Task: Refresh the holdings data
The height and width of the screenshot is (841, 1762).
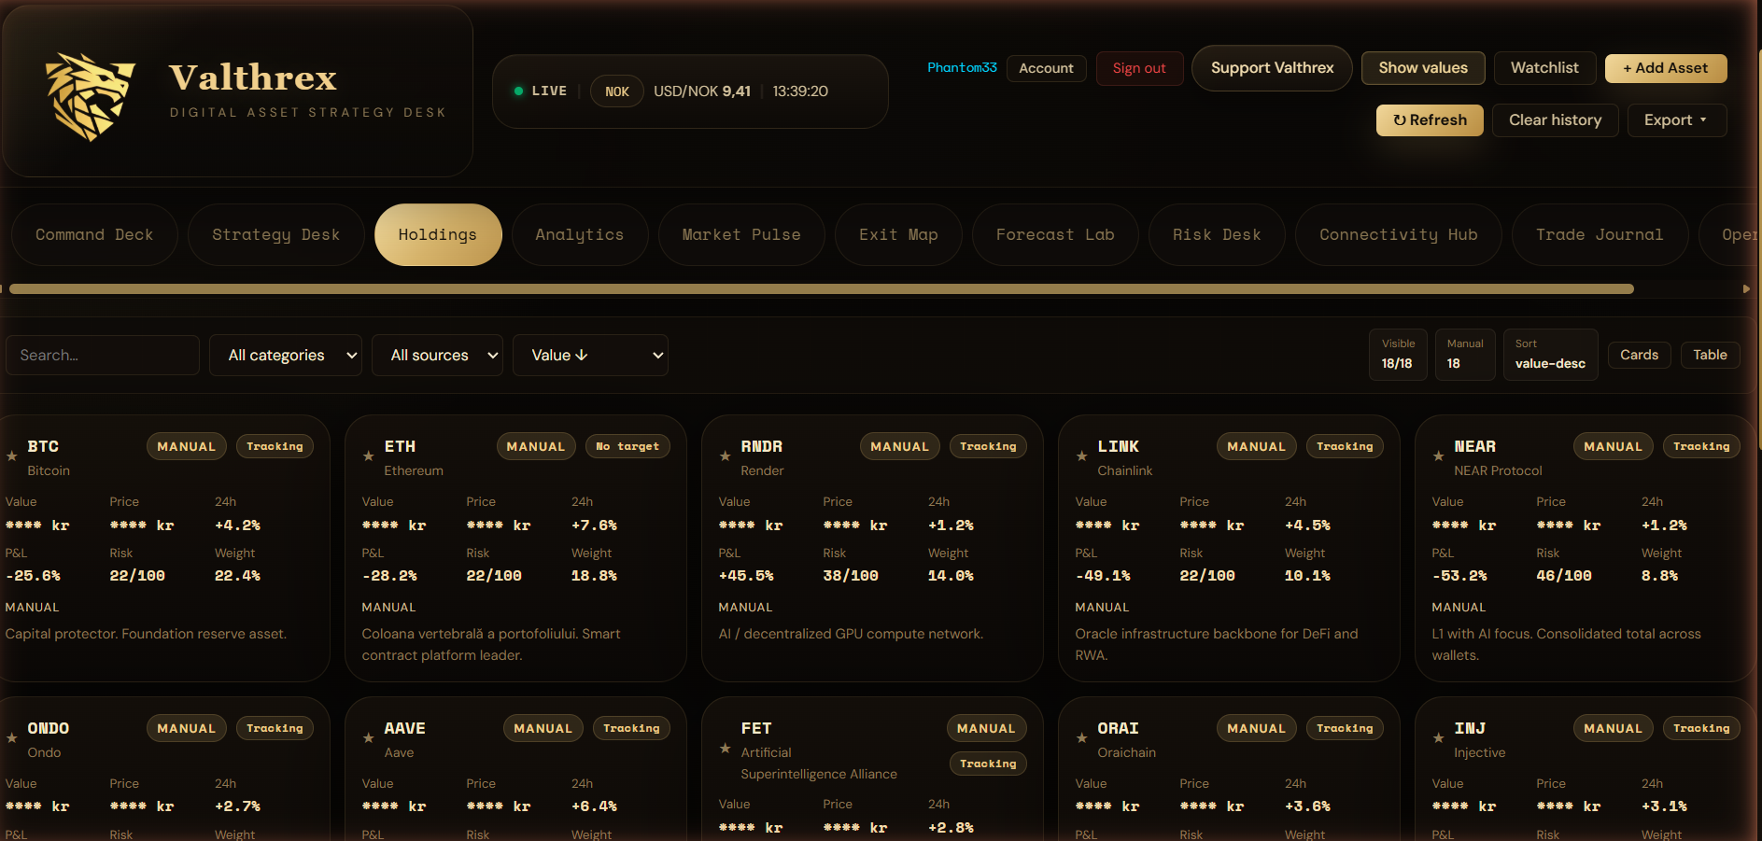Action: pyautogui.click(x=1430, y=120)
